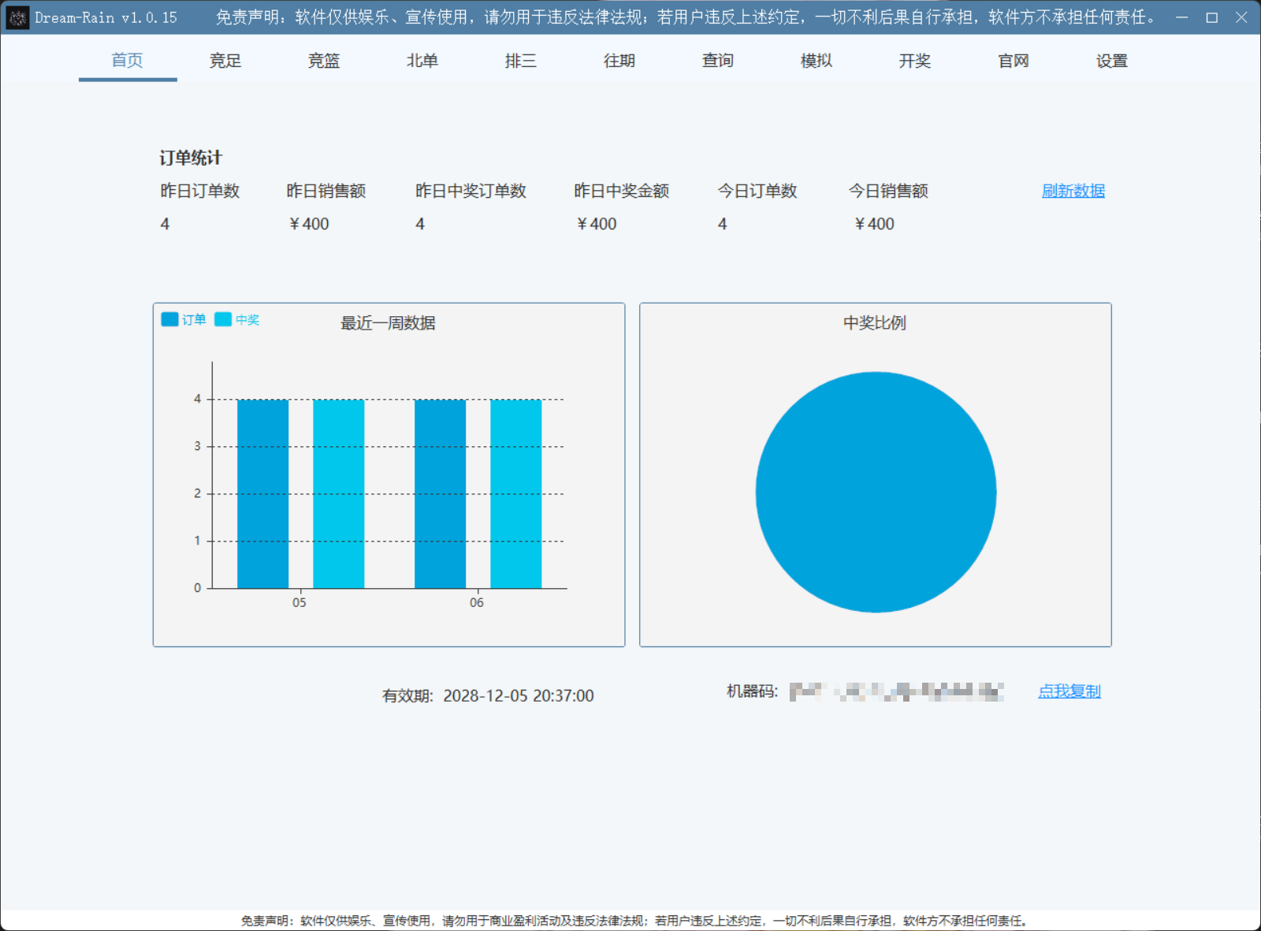1261x931 pixels.
Task: Click the 刷新数据 link
Action: (1073, 191)
